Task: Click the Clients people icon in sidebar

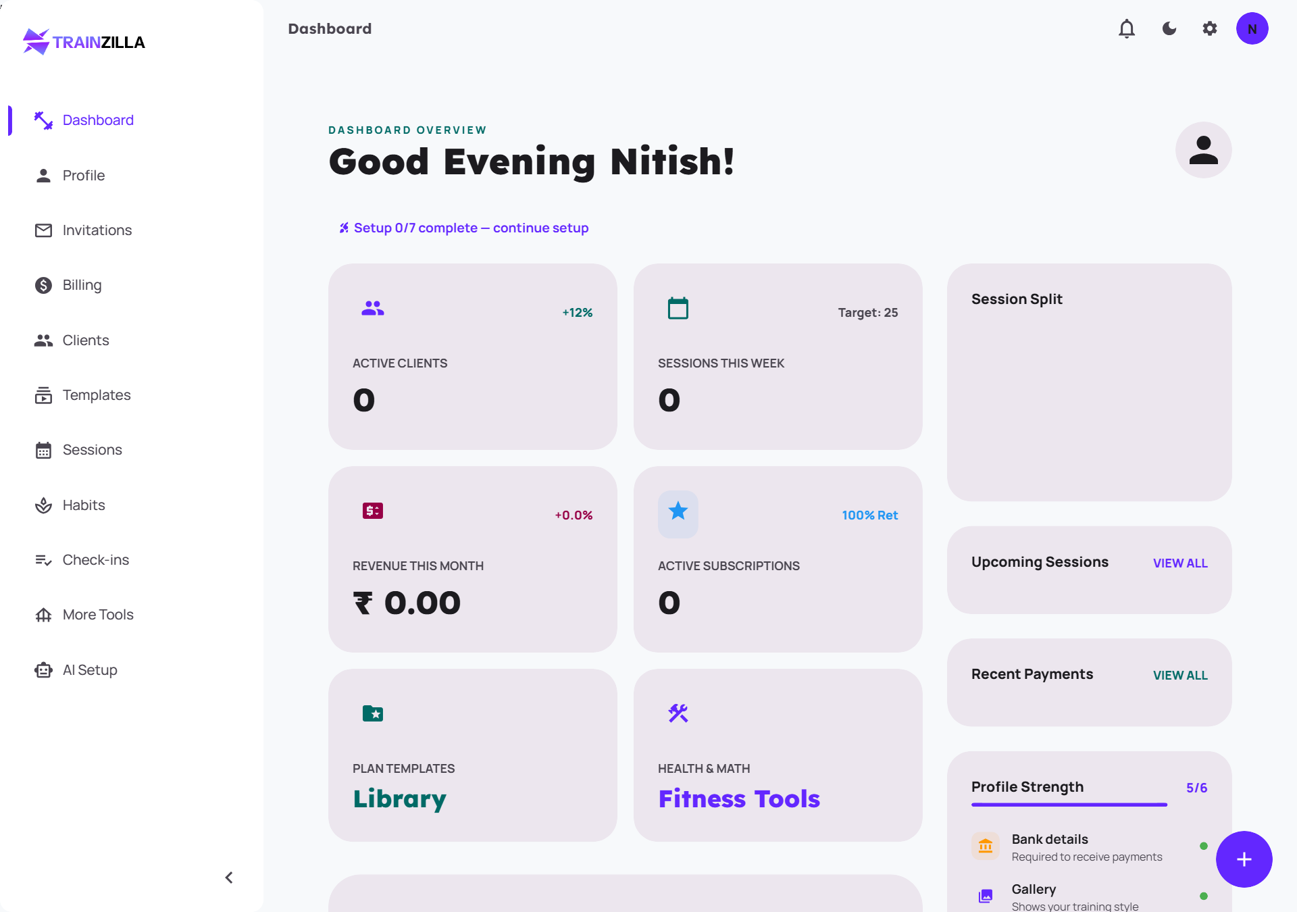Action: click(43, 340)
